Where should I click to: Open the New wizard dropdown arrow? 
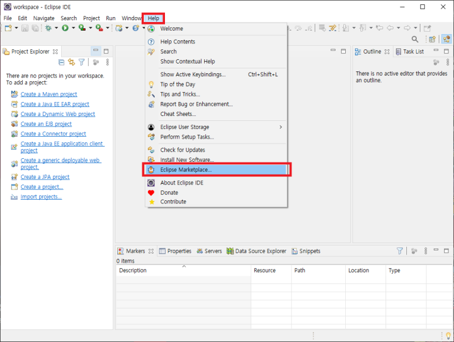pos(16,28)
